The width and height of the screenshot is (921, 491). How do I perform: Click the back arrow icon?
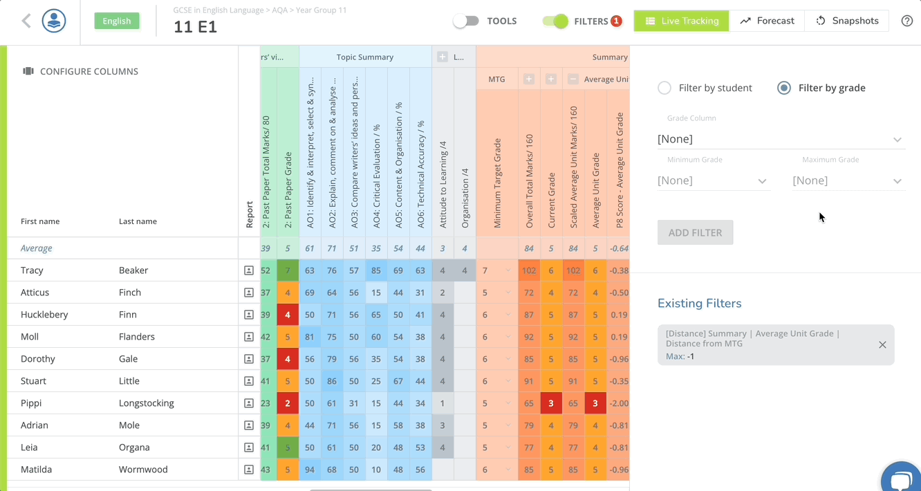point(26,21)
